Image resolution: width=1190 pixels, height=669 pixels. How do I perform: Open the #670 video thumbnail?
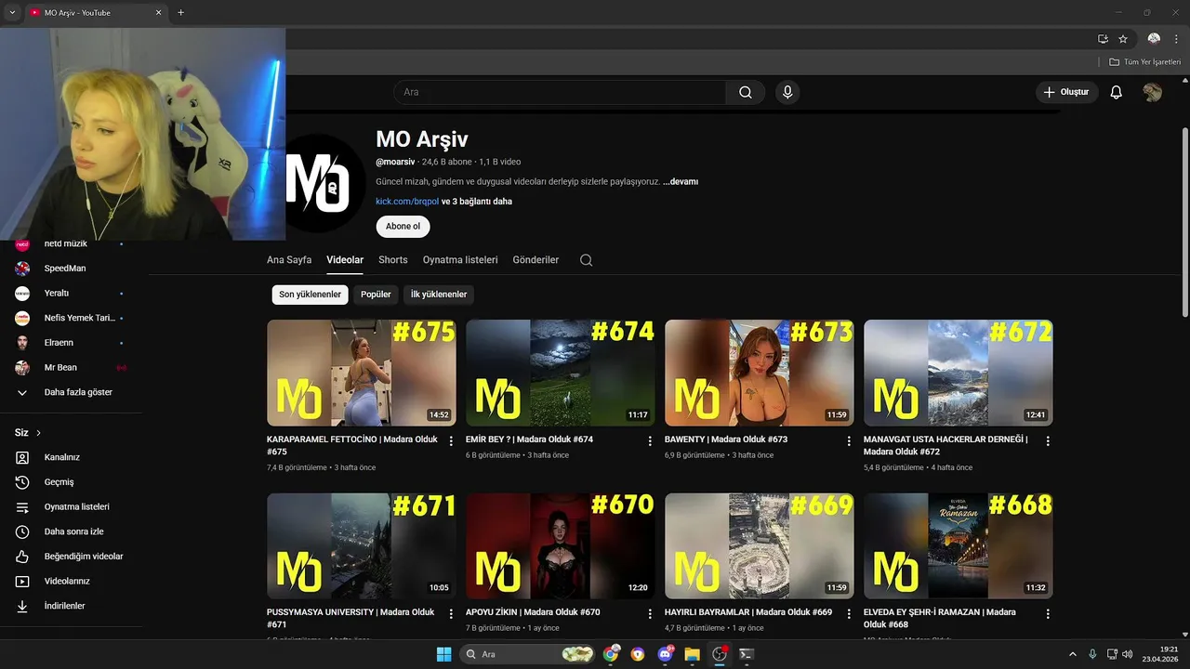tap(561, 545)
